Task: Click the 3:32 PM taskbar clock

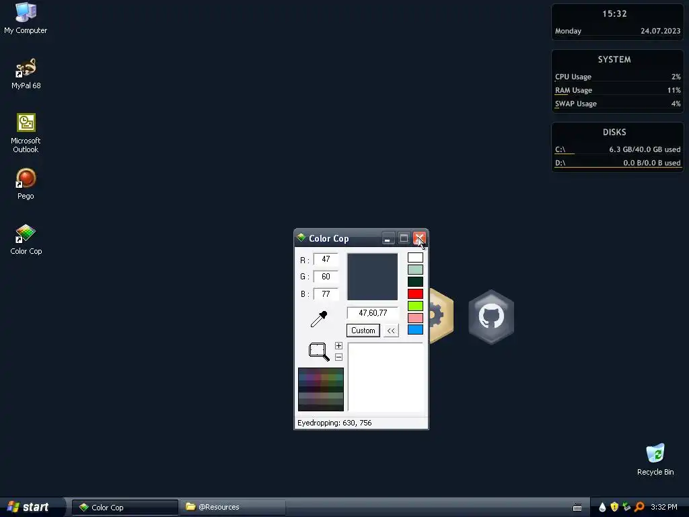Action: (x=664, y=508)
